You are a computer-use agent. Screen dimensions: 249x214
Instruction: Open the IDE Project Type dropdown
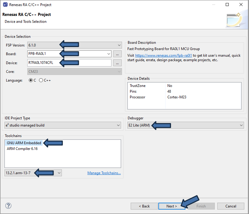click(63, 125)
